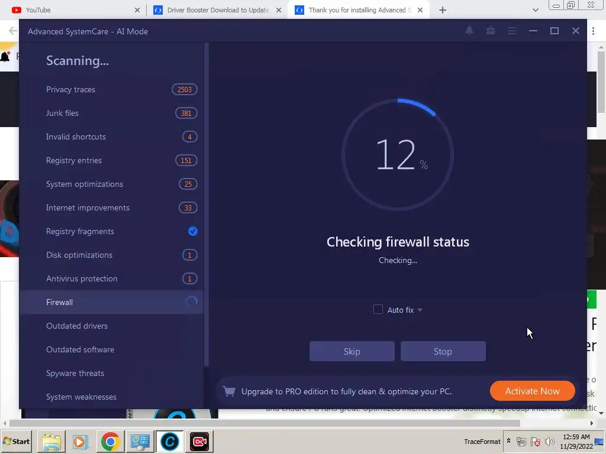Click the 12% scan progress ring

pyautogui.click(x=398, y=155)
